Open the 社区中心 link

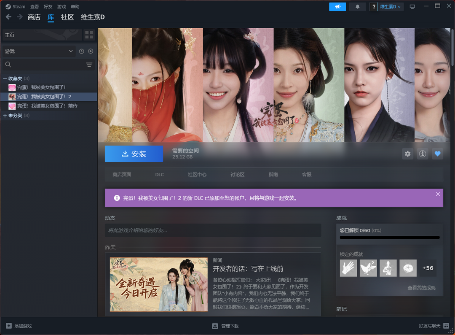pos(197,175)
